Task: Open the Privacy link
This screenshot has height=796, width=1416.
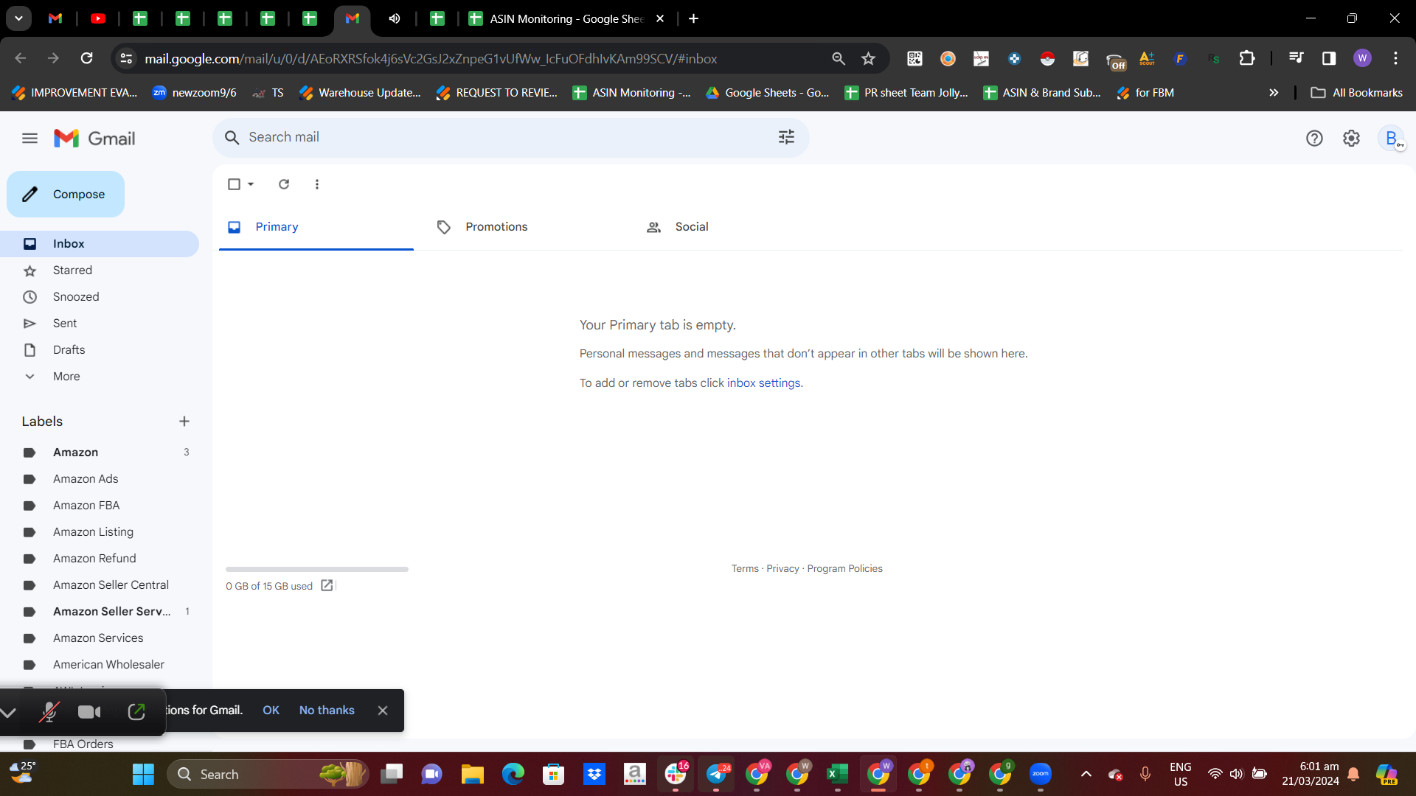Action: 782,569
